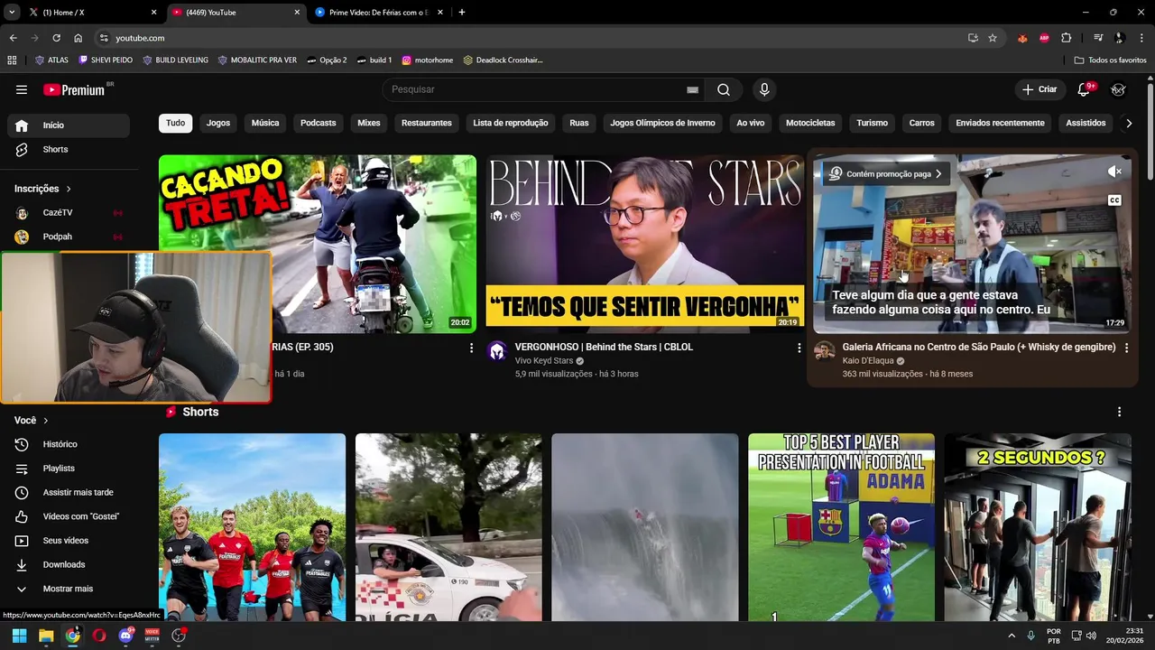Open Todos os favoritos folder

click(x=1110, y=60)
